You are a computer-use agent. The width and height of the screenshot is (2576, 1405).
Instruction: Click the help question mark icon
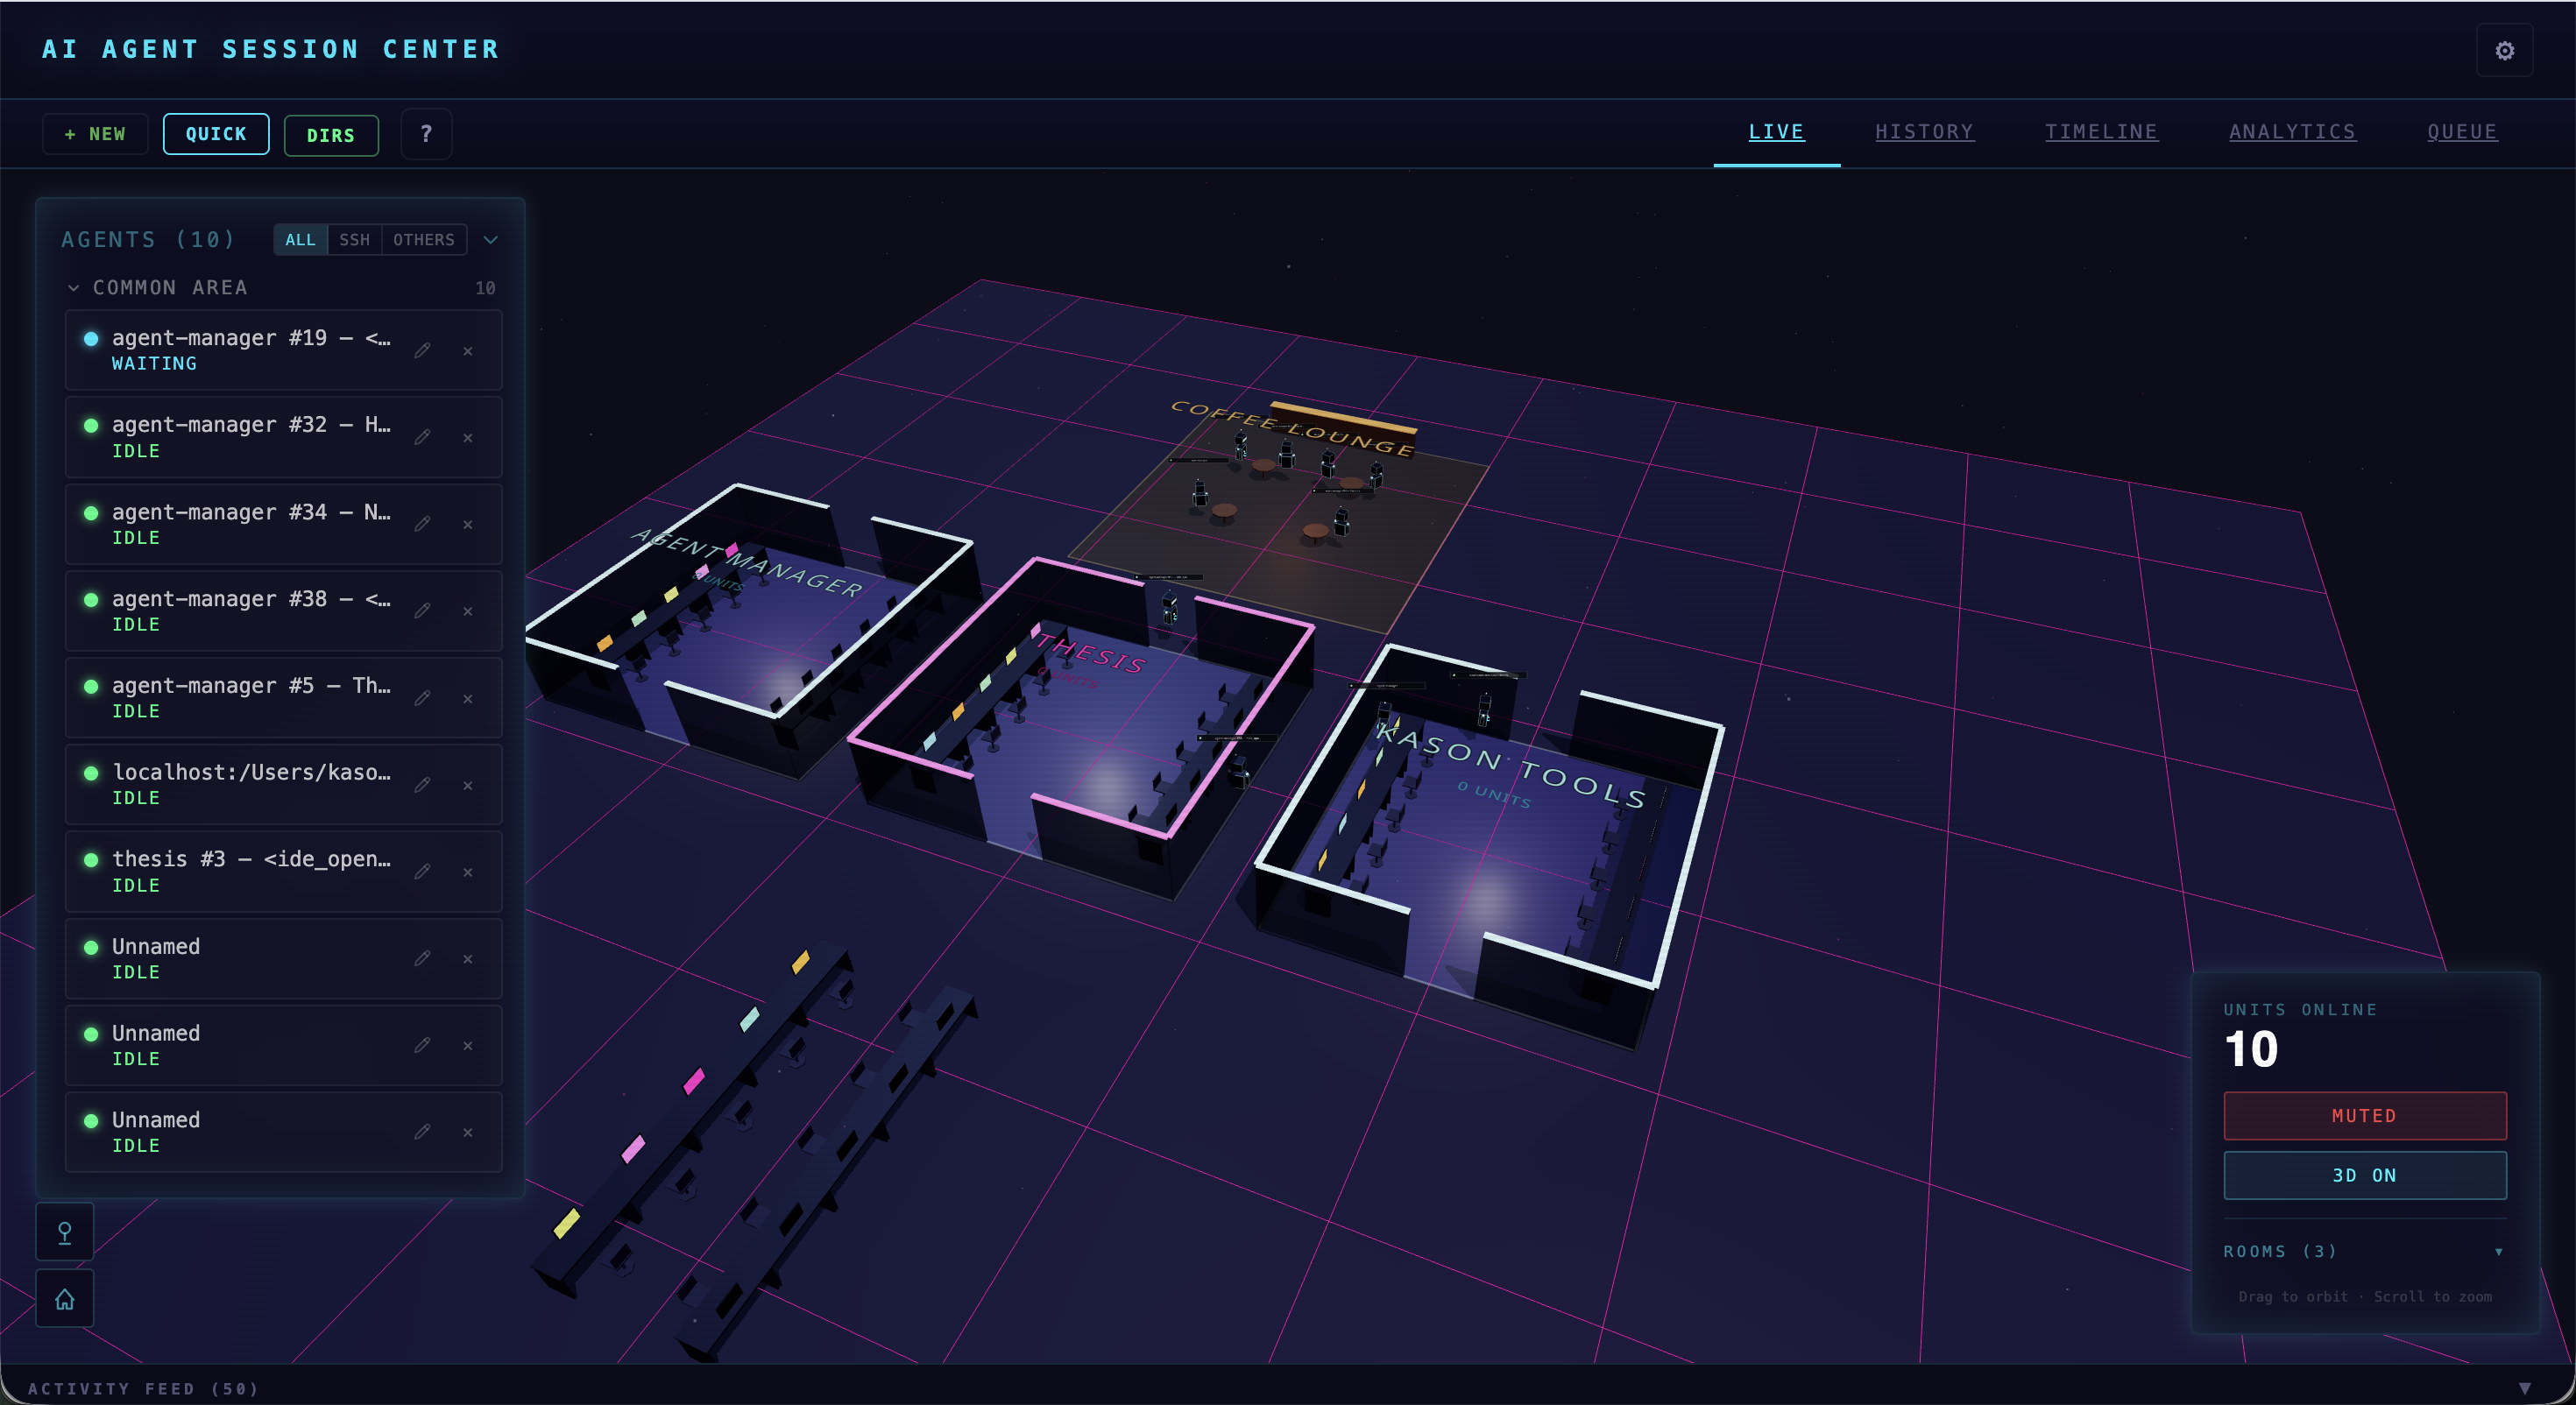pyautogui.click(x=425, y=133)
